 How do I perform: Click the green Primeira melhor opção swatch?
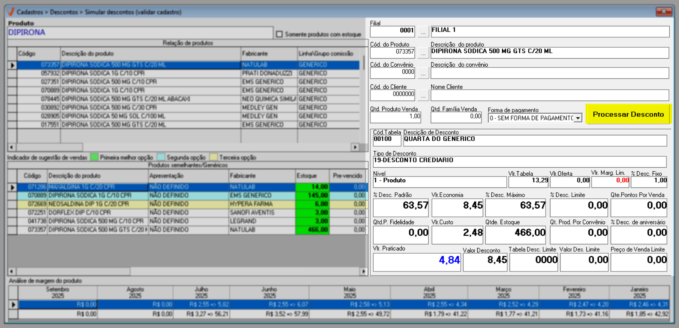94,158
